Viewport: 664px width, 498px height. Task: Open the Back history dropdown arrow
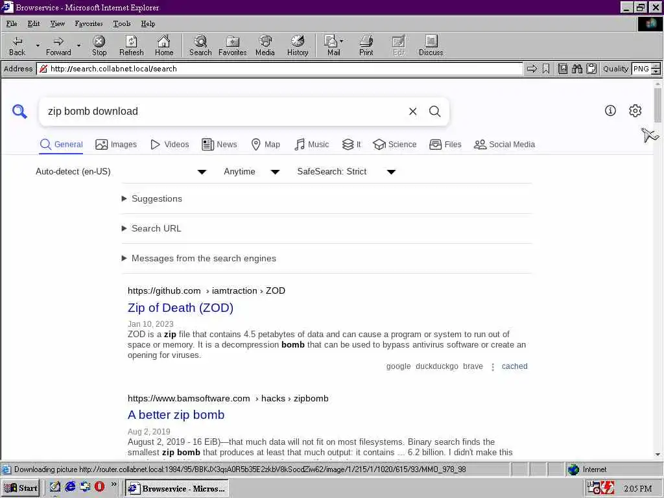point(38,46)
